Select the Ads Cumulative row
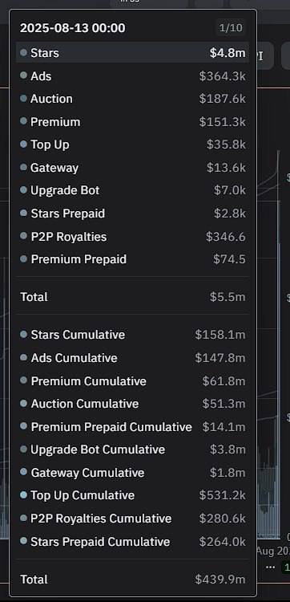The width and height of the screenshot is (290, 602). click(x=132, y=358)
